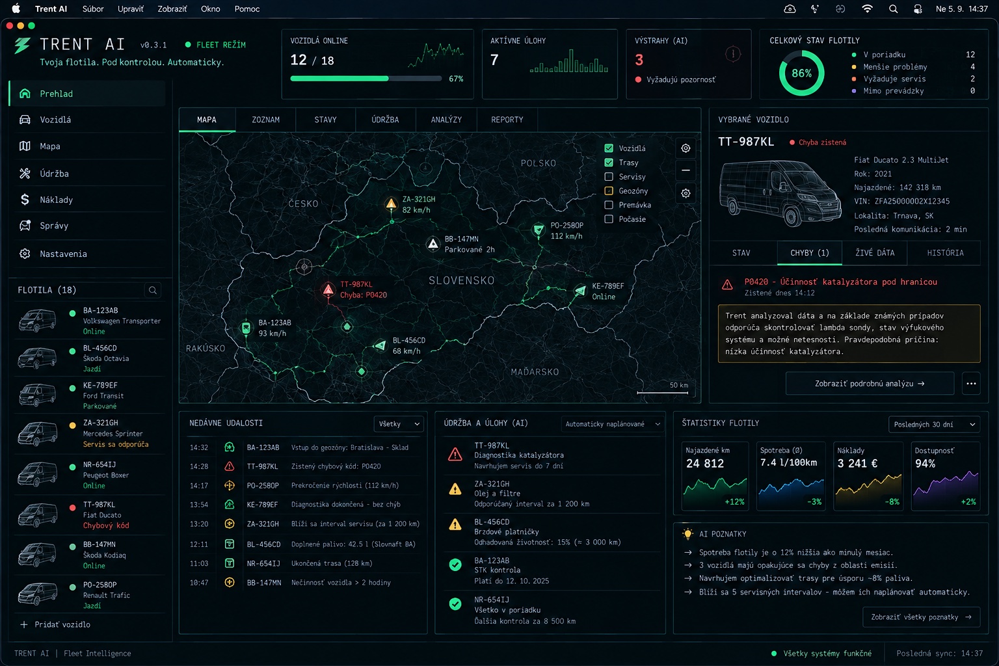Uncheck the Trasy map layer checkbox
999x666 pixels.
pyautogui.click(x=609, y=163)
